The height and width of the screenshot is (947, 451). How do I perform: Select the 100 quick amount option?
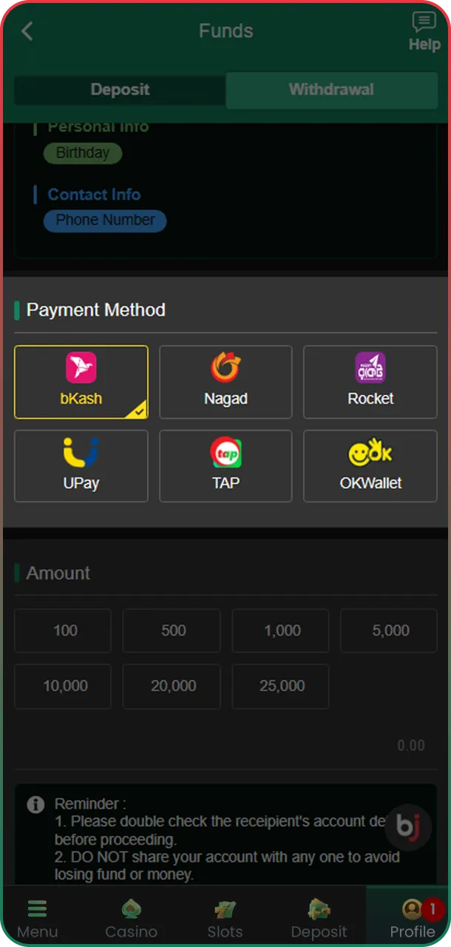(x=62, y=630)
